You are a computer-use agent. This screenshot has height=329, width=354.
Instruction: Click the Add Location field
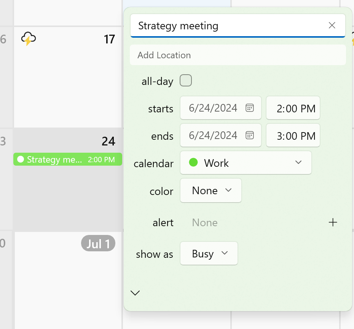point(238,55)
